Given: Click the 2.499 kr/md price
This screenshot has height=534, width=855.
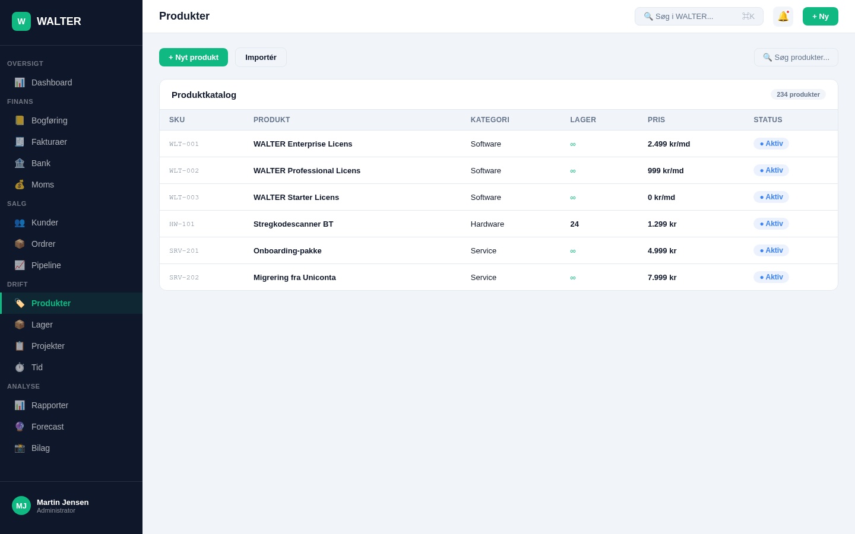Looking at the screenshot, I should coord(669,144).
